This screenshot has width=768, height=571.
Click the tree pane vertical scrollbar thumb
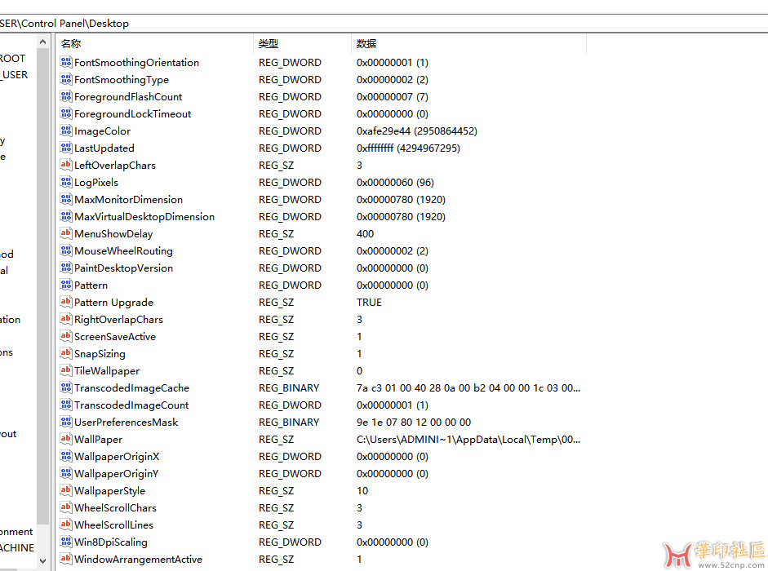tap(42, 287)
